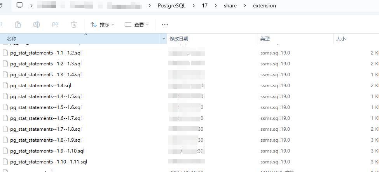Sort by 大小 column header

pos(356,39)
